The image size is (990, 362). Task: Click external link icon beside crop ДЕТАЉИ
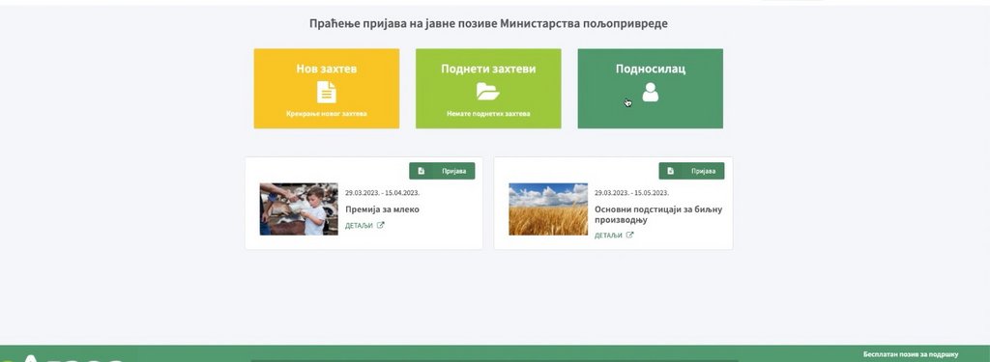pos(629,235)
